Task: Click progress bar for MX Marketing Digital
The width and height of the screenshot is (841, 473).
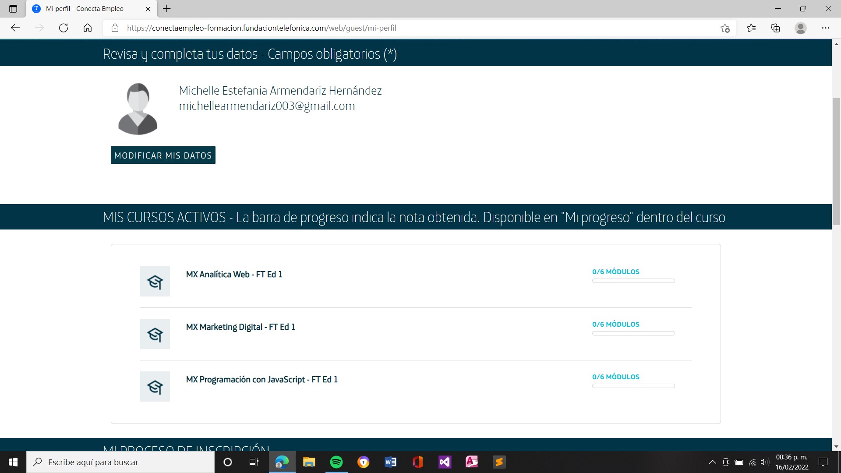Action: (633, 333)
